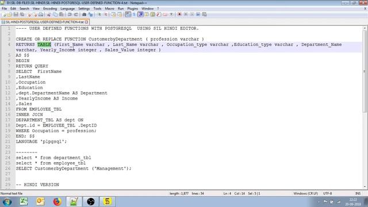Close the current document via toolbar icon

(29, 14)
